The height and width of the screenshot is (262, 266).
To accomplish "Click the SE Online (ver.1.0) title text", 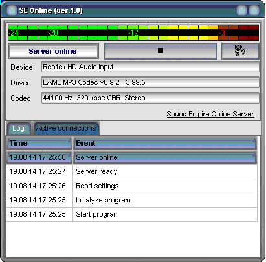I will click(x=50, y=10).
